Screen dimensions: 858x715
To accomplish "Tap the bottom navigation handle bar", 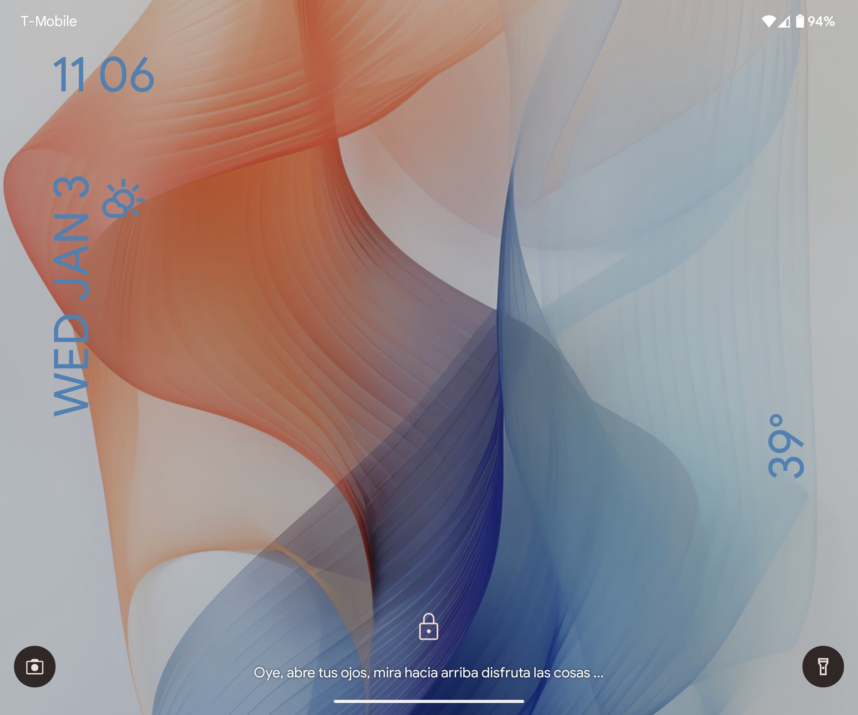I will (x=429, y=701).
